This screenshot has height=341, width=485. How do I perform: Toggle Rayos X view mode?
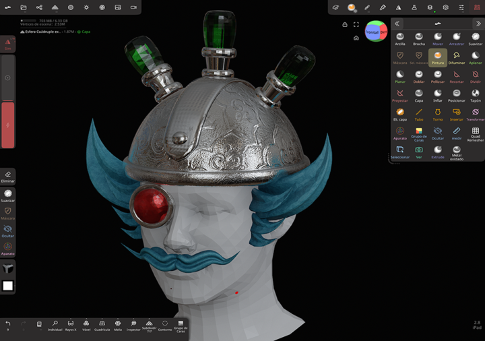coord(71,325)
